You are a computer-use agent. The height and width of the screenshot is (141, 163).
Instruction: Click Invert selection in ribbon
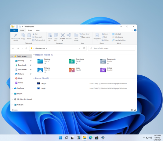[x=119, y=40]
